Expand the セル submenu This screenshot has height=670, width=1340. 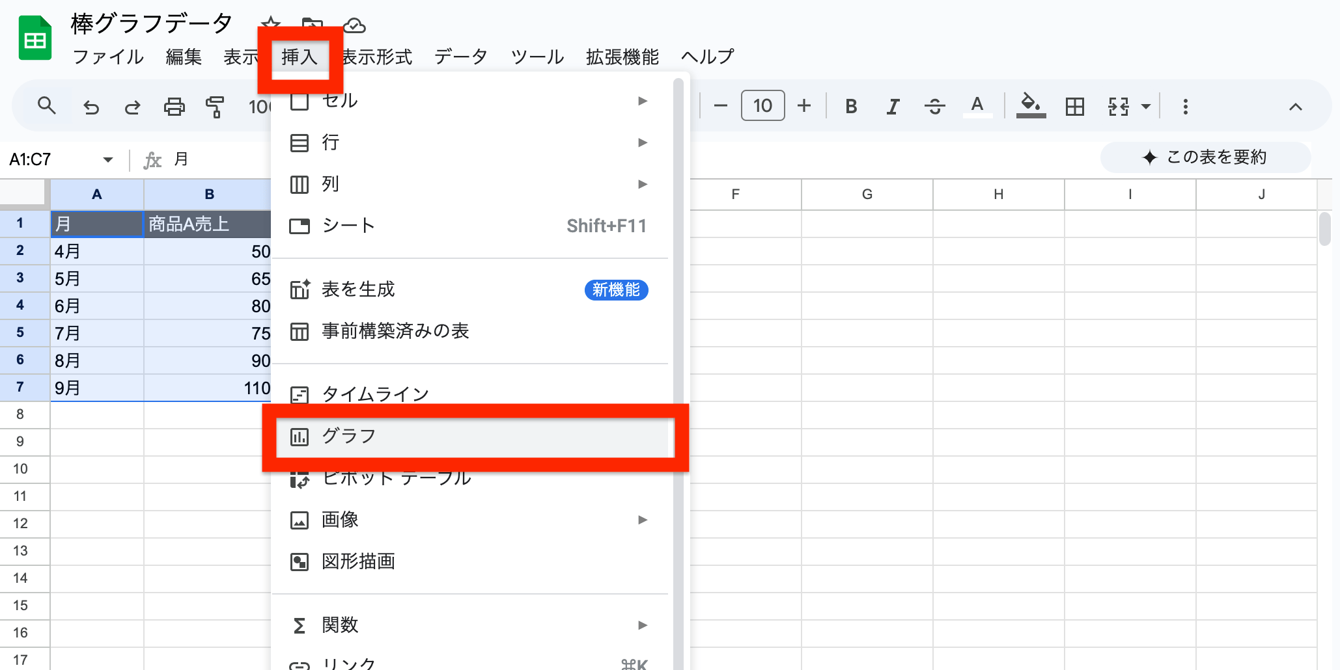642,101
